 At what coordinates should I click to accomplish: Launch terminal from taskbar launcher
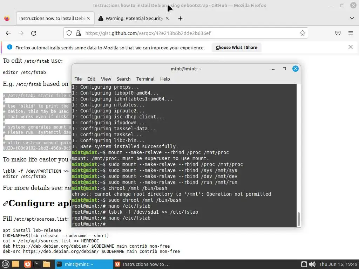[37, 264]
